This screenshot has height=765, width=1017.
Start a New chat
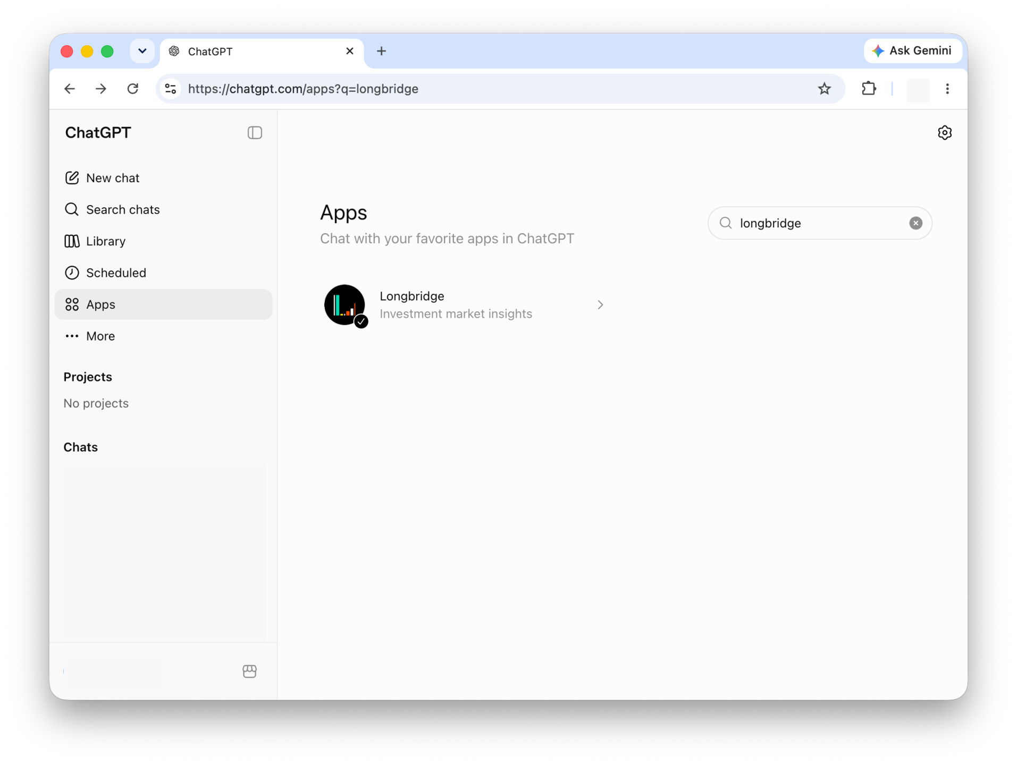point(163,178)
